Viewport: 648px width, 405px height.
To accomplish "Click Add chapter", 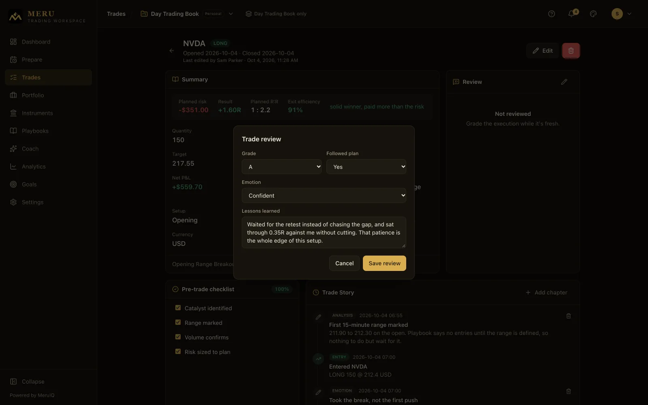I will 546,292.
